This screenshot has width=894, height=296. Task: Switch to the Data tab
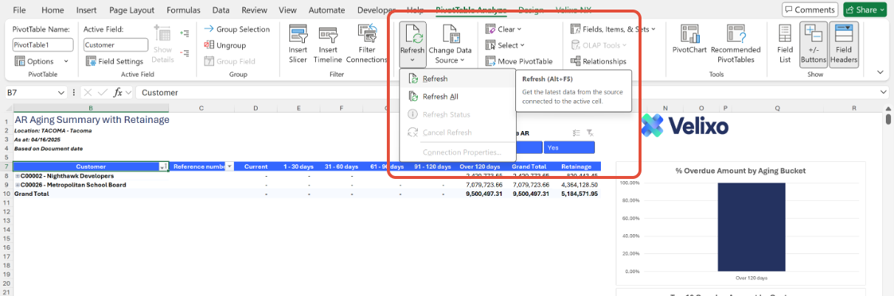pyautogui.click(x=221, y=10)
